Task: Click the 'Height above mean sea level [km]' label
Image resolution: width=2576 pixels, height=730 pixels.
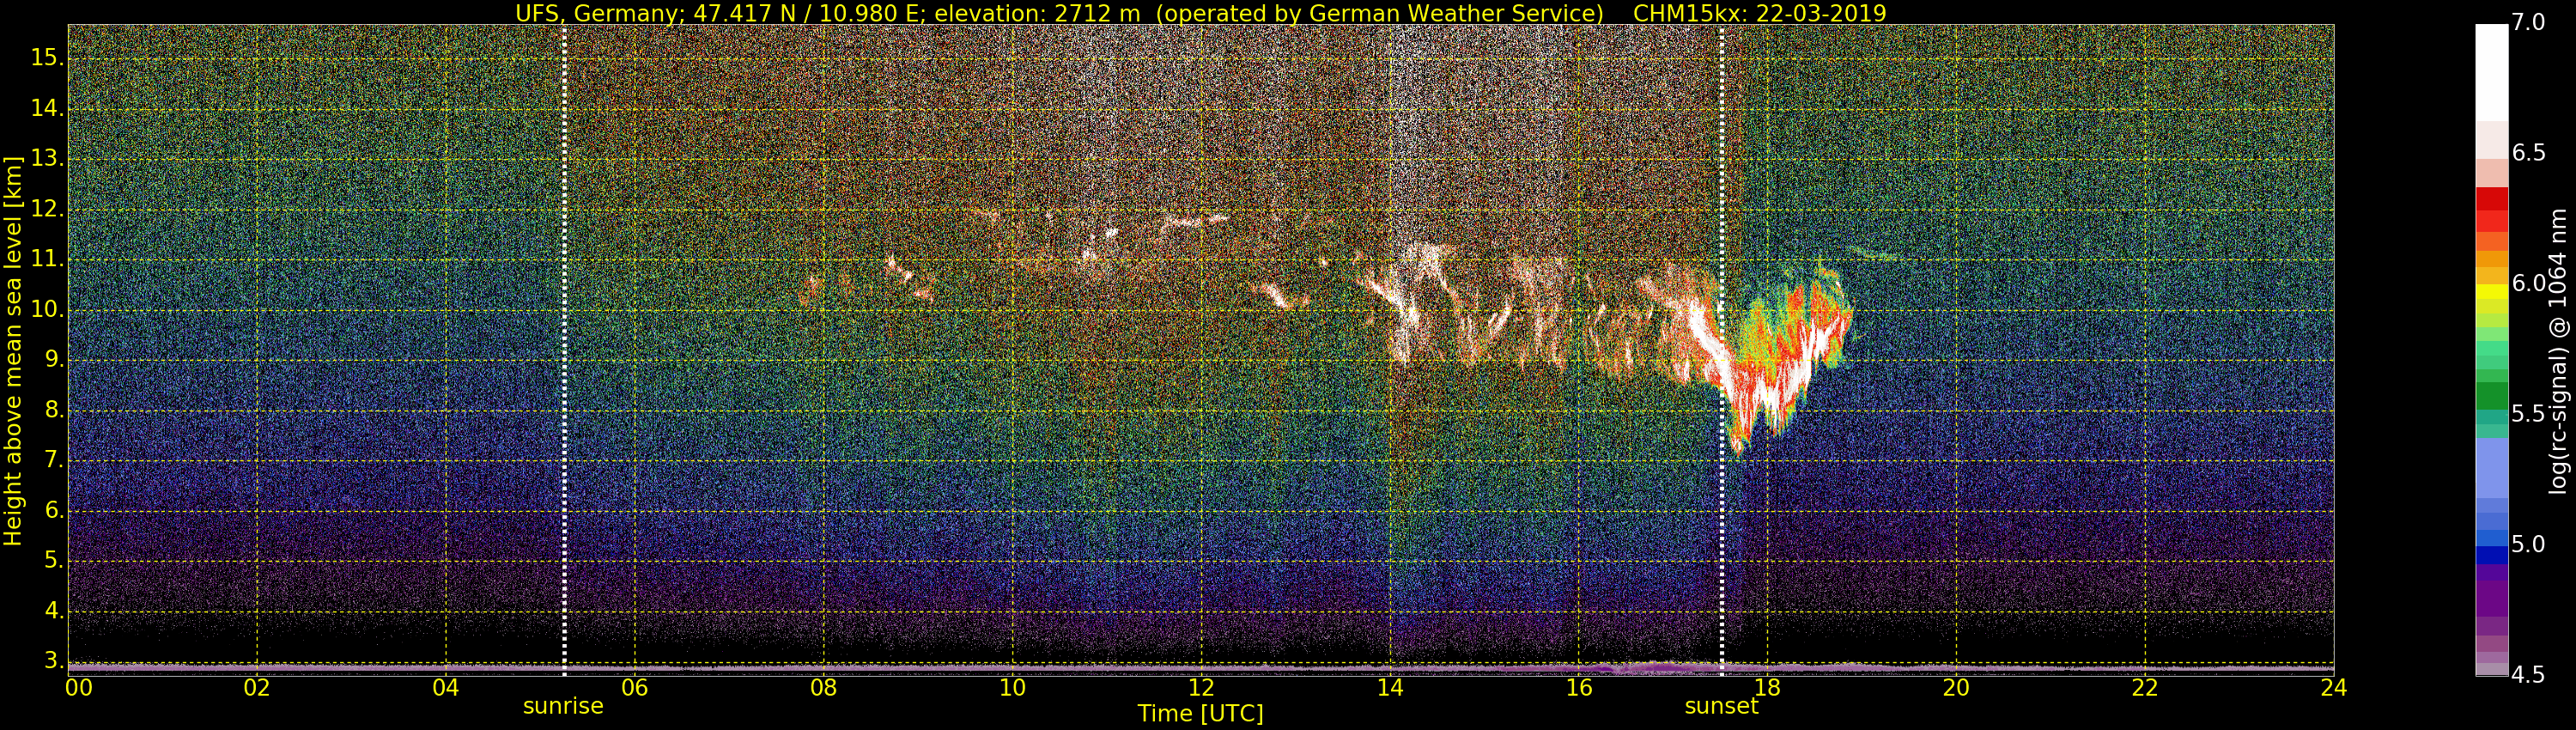Action: coord(13,350)
